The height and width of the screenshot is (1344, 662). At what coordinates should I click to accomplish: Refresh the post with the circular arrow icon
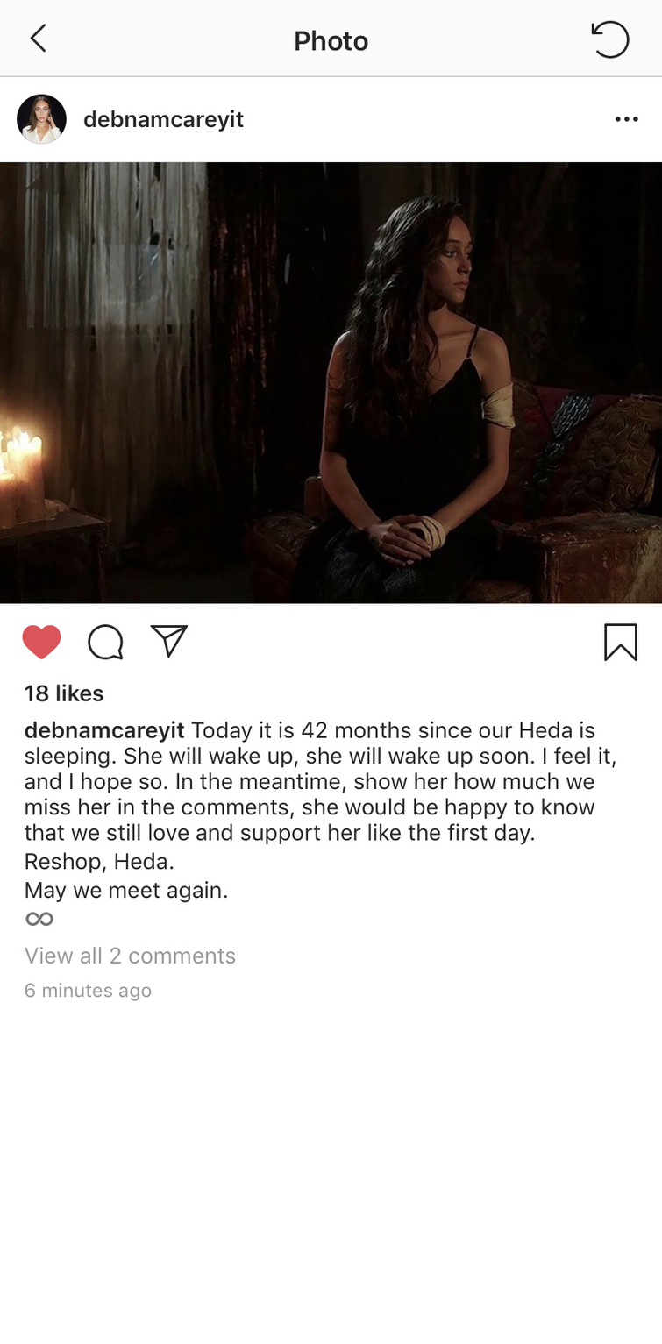[x=610, y=39]
